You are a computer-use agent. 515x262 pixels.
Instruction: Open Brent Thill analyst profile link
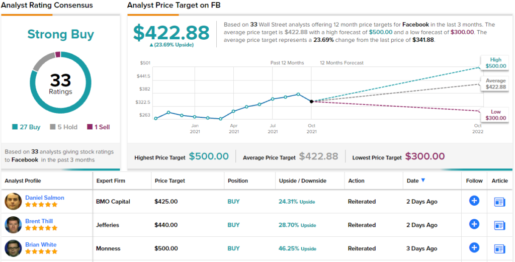pos(39,221)
